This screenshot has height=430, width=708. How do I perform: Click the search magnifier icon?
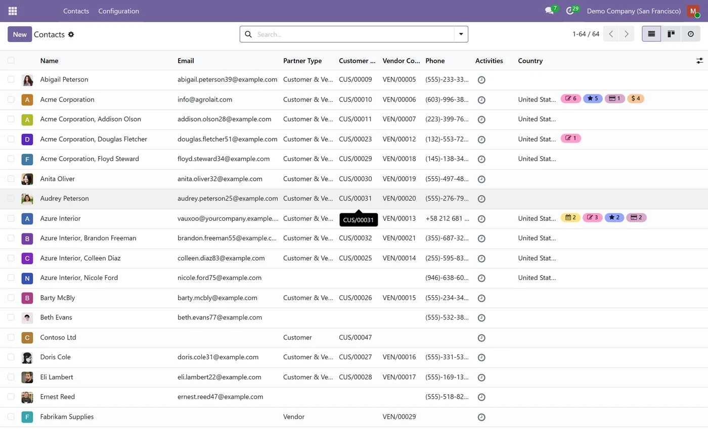pos(248,34)
